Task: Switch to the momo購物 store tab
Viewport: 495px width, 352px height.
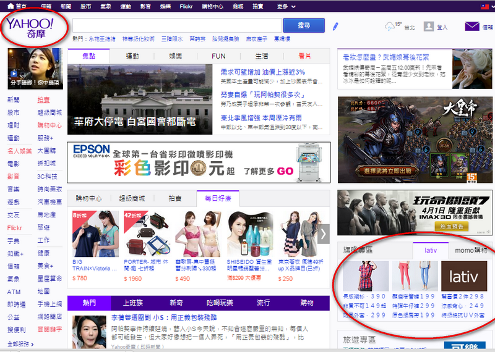Action: point(471,250)
